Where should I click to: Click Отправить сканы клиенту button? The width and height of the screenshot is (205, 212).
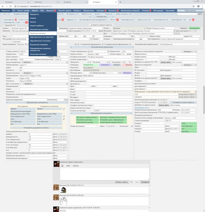(183, 102)
